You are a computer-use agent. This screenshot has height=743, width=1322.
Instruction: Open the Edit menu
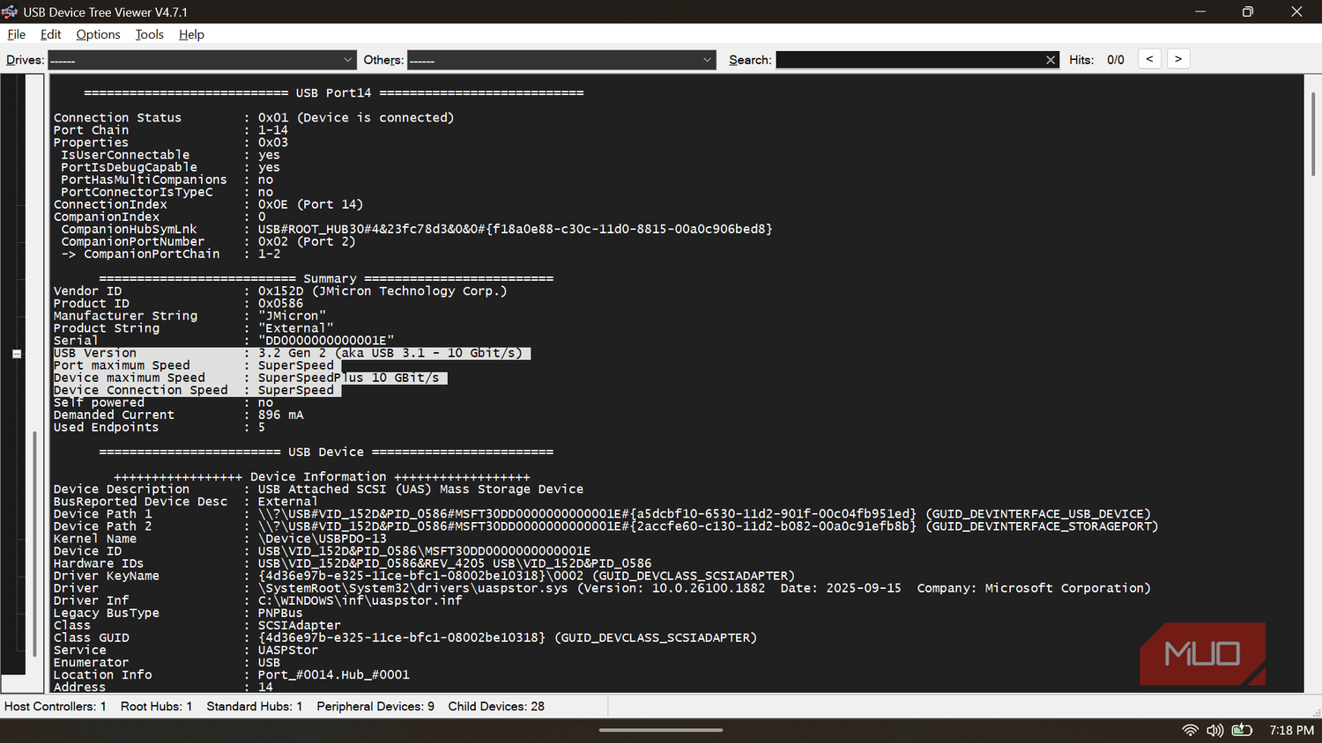click(51, 34)
